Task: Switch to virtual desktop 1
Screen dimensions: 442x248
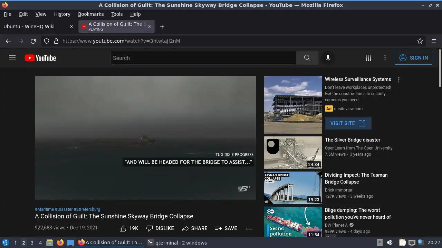Action: click(15, 242)
